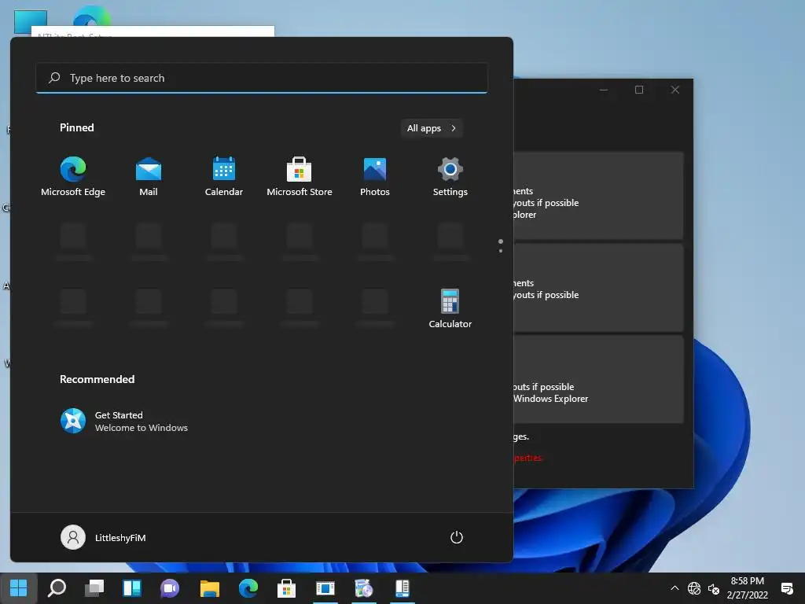Open Microsoft Store pinned app
Viewport: 805px width, 604px height.
(x=300, y=176)
